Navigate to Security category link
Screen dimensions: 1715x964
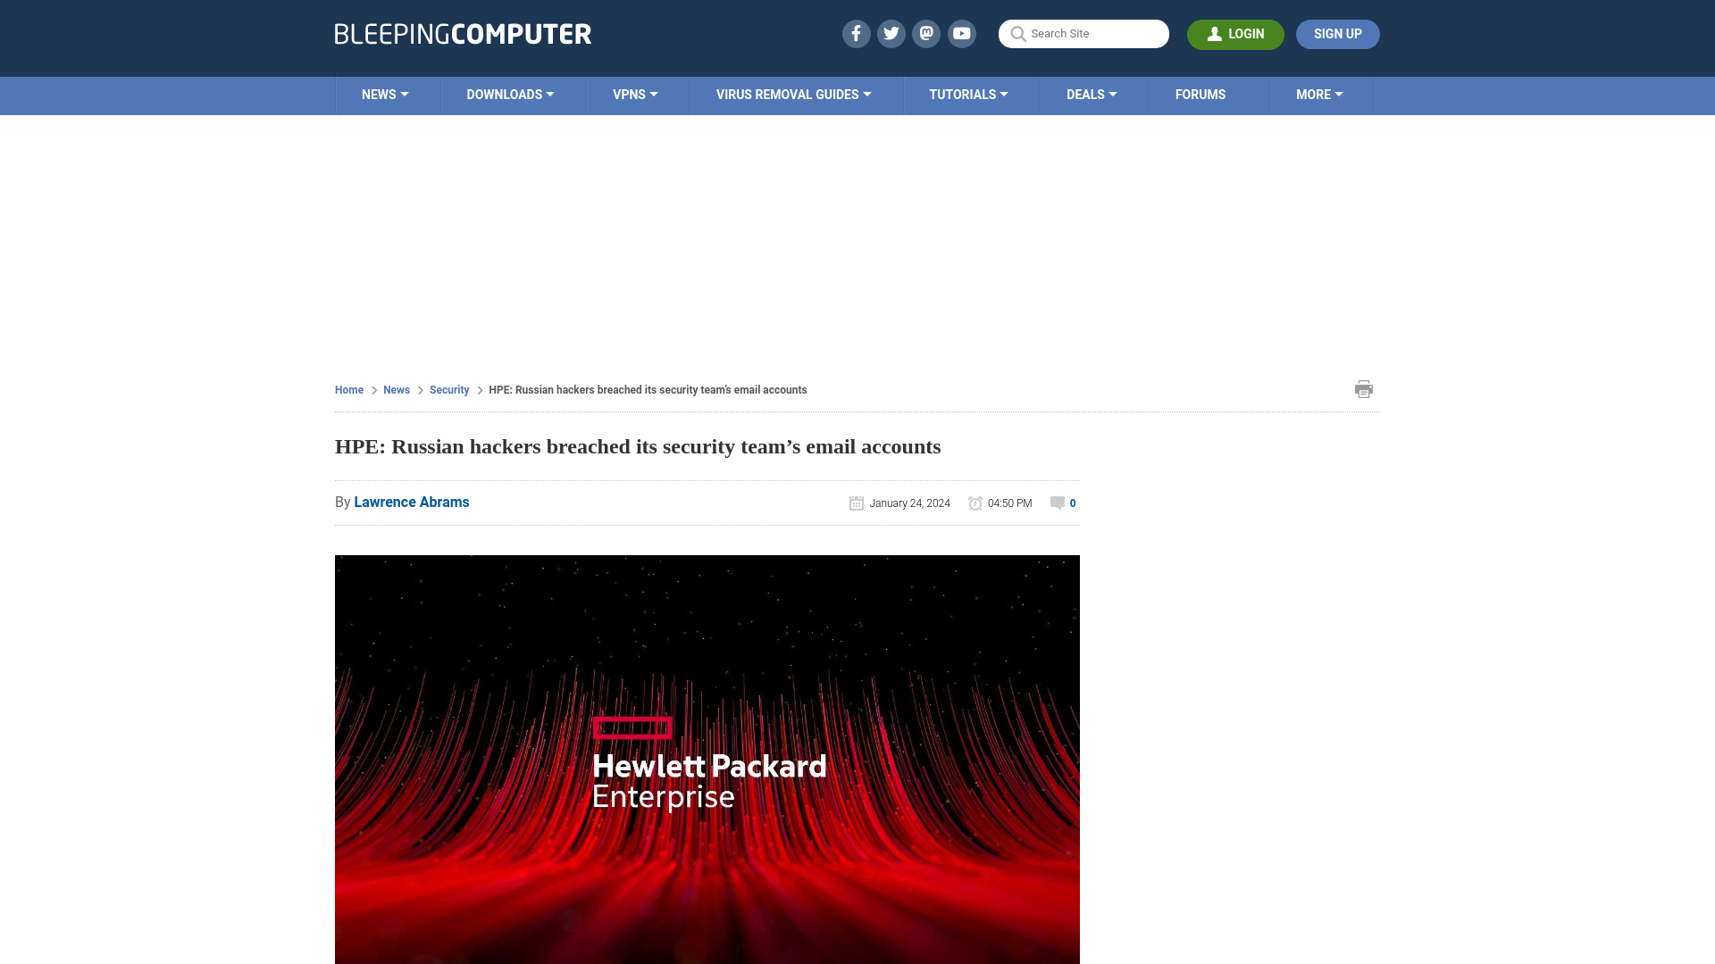448,389
